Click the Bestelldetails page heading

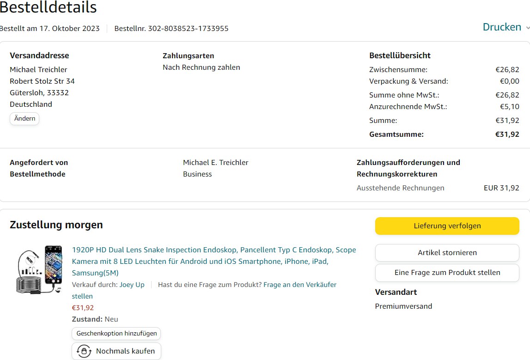pyautogui.click(x=49, y=7)
